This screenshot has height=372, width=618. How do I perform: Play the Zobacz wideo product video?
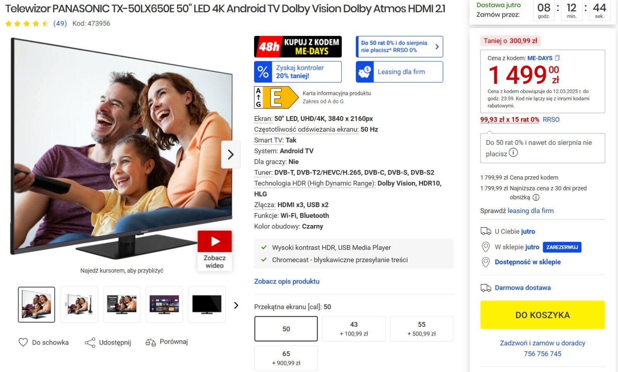(x=215, y=250)
